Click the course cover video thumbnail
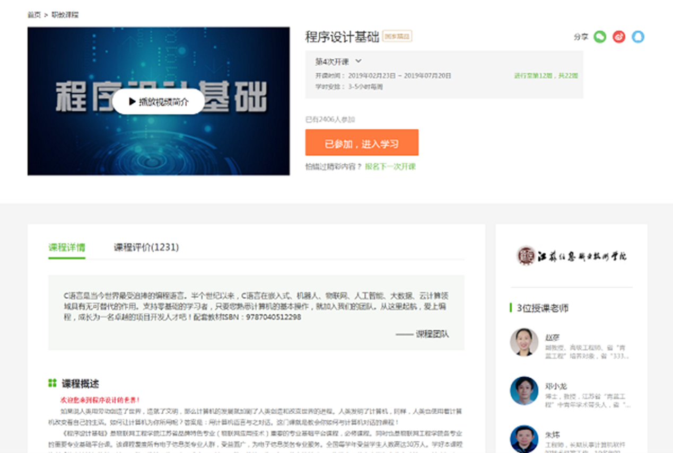This screenshot has height=453, width=673. tap(159, 101)
